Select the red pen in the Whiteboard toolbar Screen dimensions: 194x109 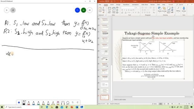(x=29, y=103)
